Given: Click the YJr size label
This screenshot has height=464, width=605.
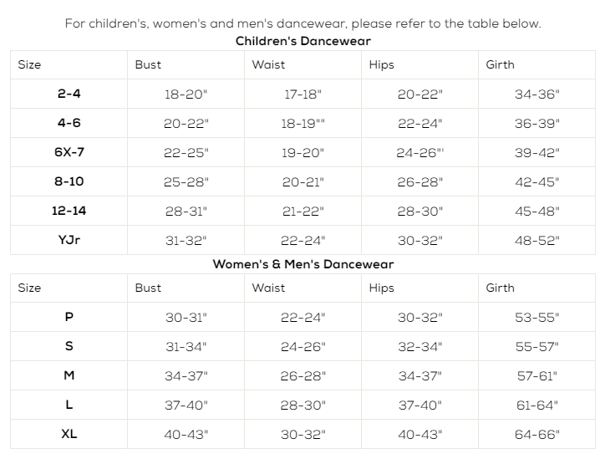Looking at the screenshot, I should pos(69,240).
